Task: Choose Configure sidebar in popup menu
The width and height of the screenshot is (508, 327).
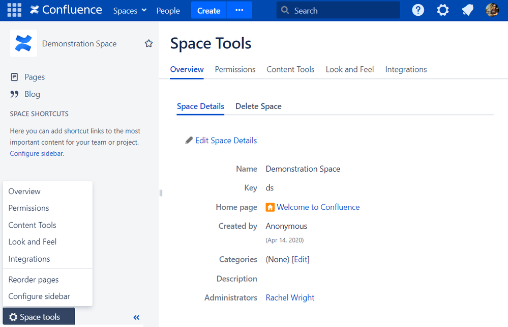Action: click(48, 296)
